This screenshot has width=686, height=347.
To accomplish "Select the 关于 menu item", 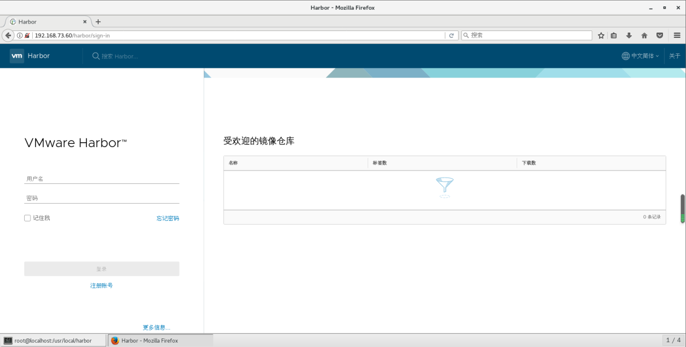I will pyautogui.click(x=674, y=56).
